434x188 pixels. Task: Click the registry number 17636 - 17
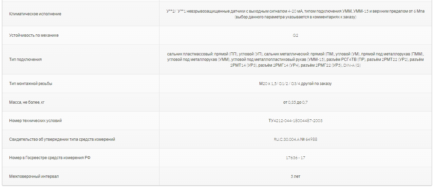(295, 158)
